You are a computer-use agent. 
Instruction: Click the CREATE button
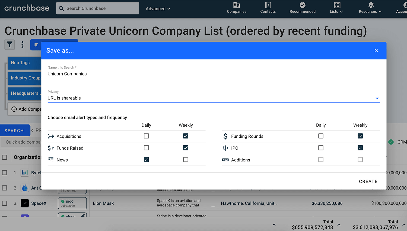(x=368, y=182)
